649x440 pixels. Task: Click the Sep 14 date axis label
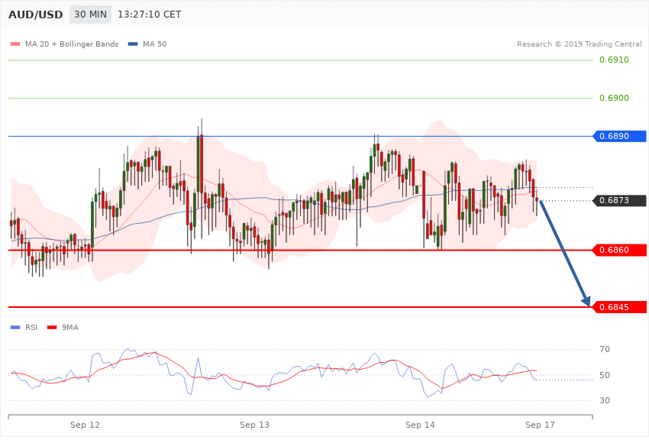tap(420, 425)
